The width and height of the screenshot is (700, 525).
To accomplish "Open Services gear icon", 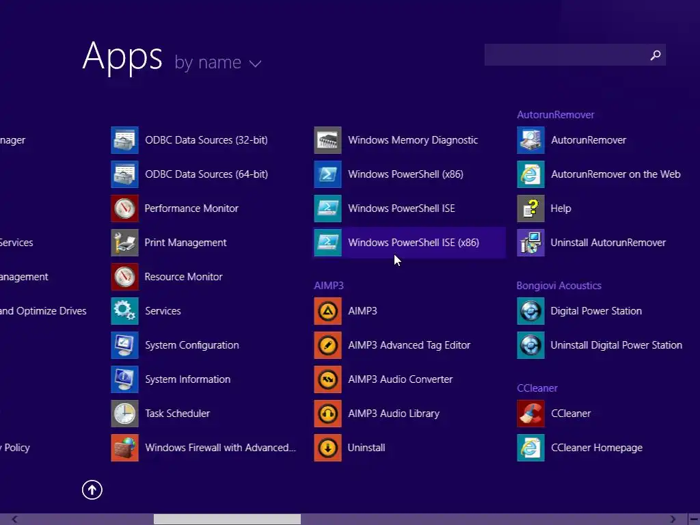I will (124, 311).
